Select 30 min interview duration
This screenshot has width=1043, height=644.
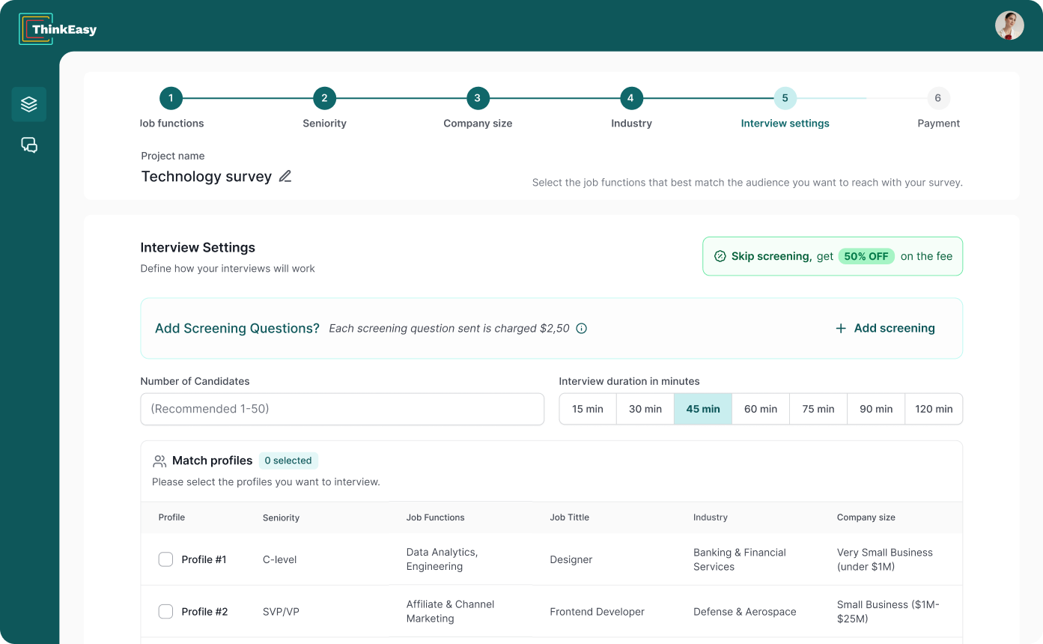click(x=645, y=409)
